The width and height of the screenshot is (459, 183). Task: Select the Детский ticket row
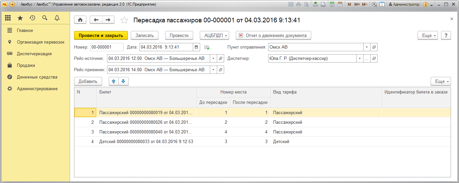click(146, 141)
